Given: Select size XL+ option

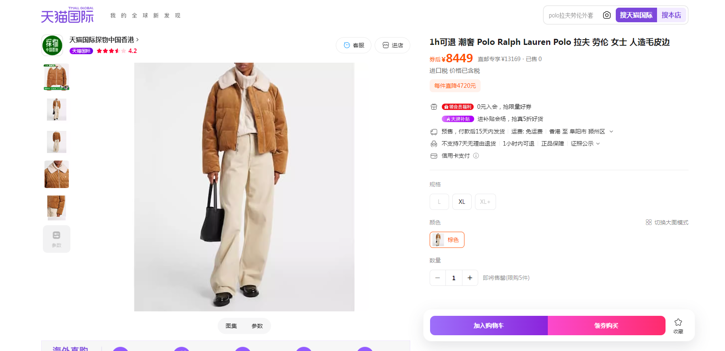Looking at the screenshot, I should tap(485, 202).
